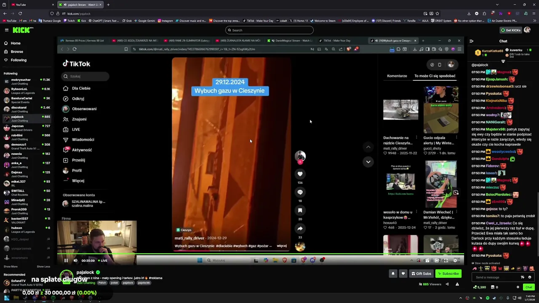Toggle theater mode on stream player
This screenshot has height=303, width=539.
coord(437,260)
